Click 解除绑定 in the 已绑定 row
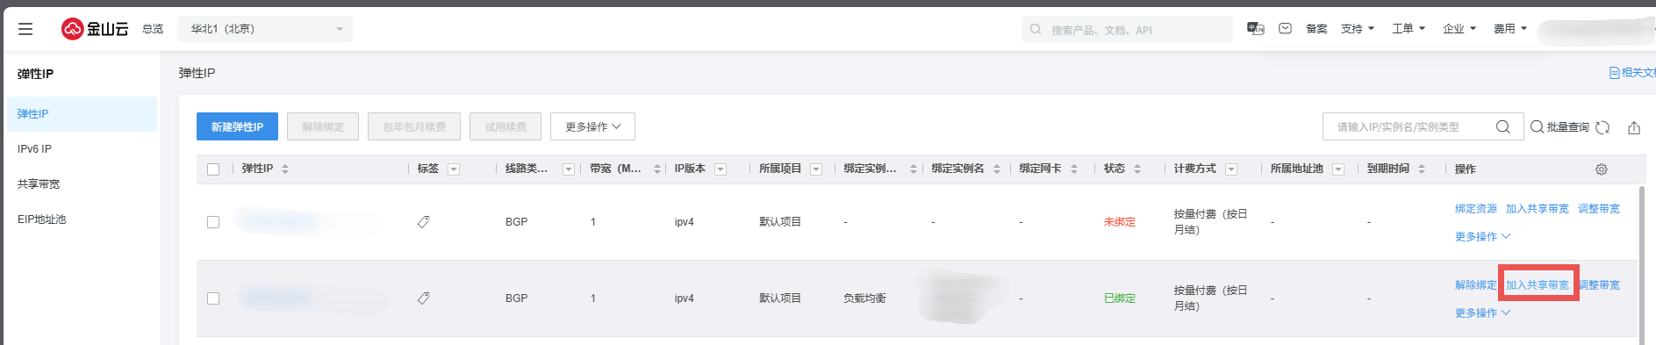This screenshot has height=345, width=1656. (1476, 285)
